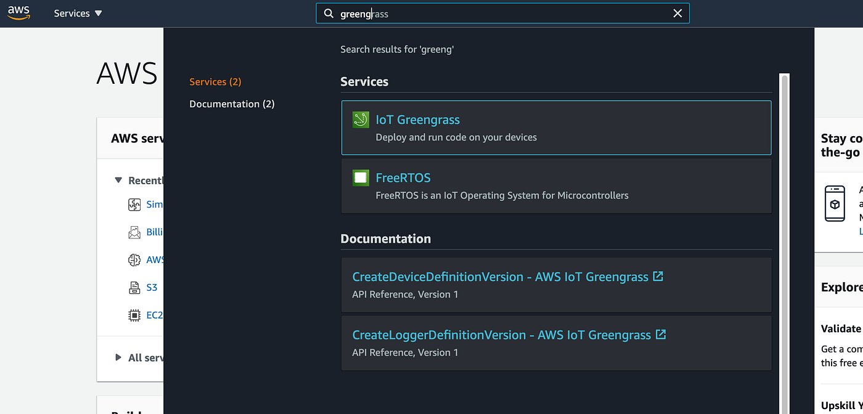This screenshot has height=414, width=863.
Task: Click the mobile app phone icon
Action: pyautogui.click(x=835, y=203)
